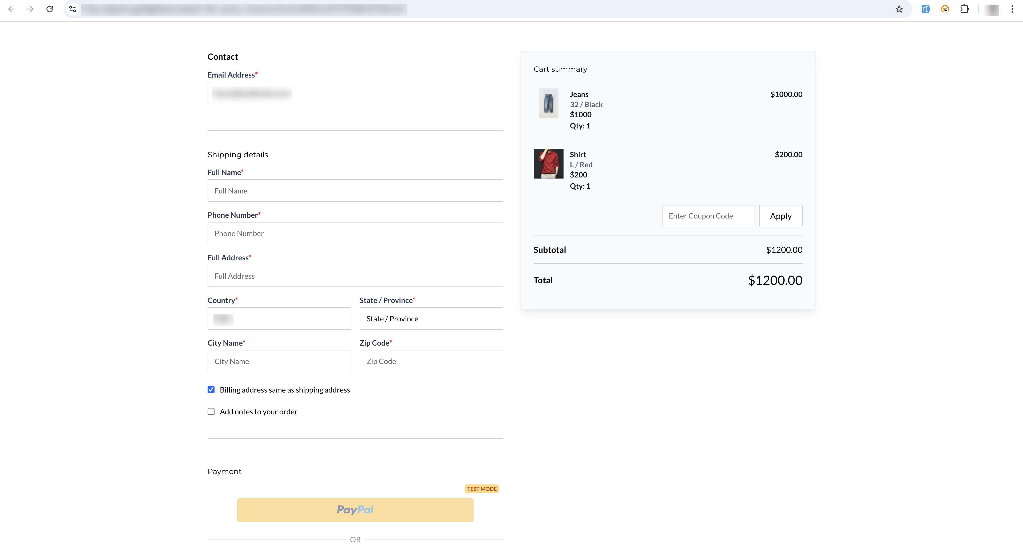1023x550 pixels.
Task: Open the Chrome three-dot menu
Action: 1012,9
